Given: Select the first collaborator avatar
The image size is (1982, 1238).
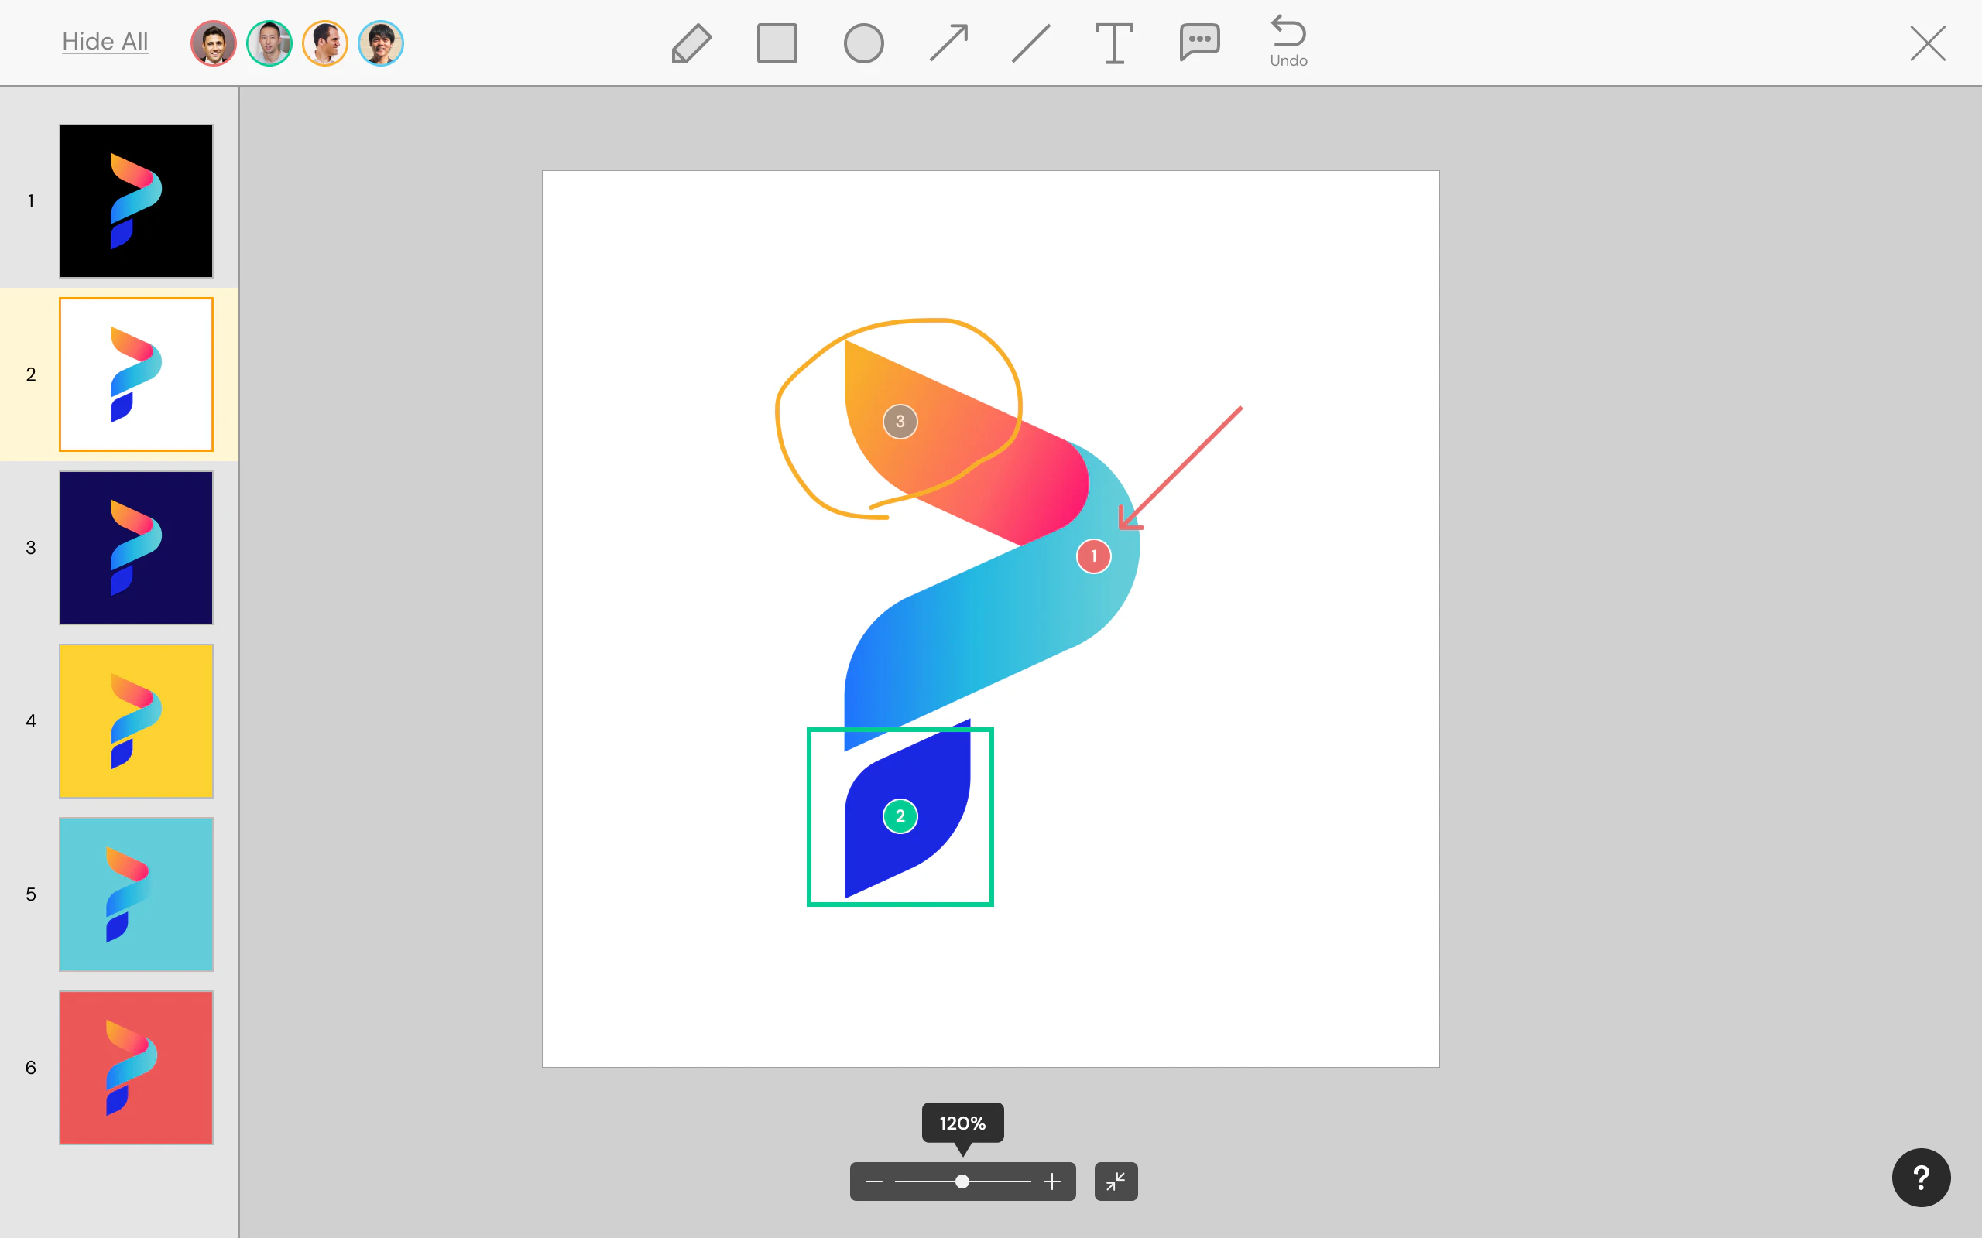Looking at the screenshot, I should pos(213,43).
